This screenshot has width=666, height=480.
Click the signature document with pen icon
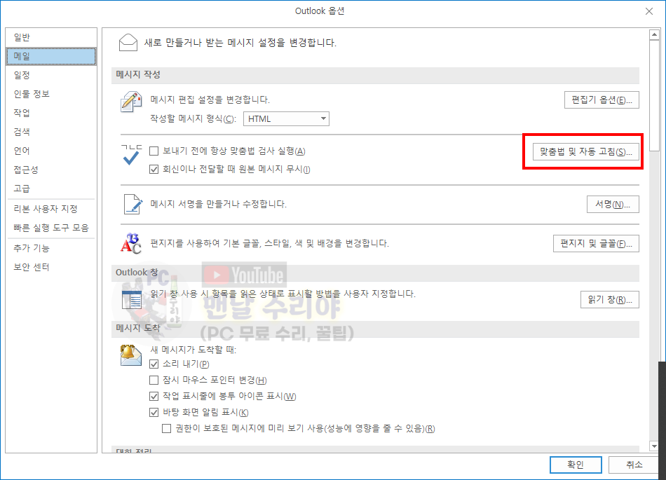tap(133, 204)
